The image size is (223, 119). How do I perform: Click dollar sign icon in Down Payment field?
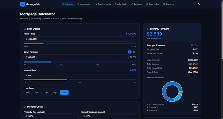(26, 57)
